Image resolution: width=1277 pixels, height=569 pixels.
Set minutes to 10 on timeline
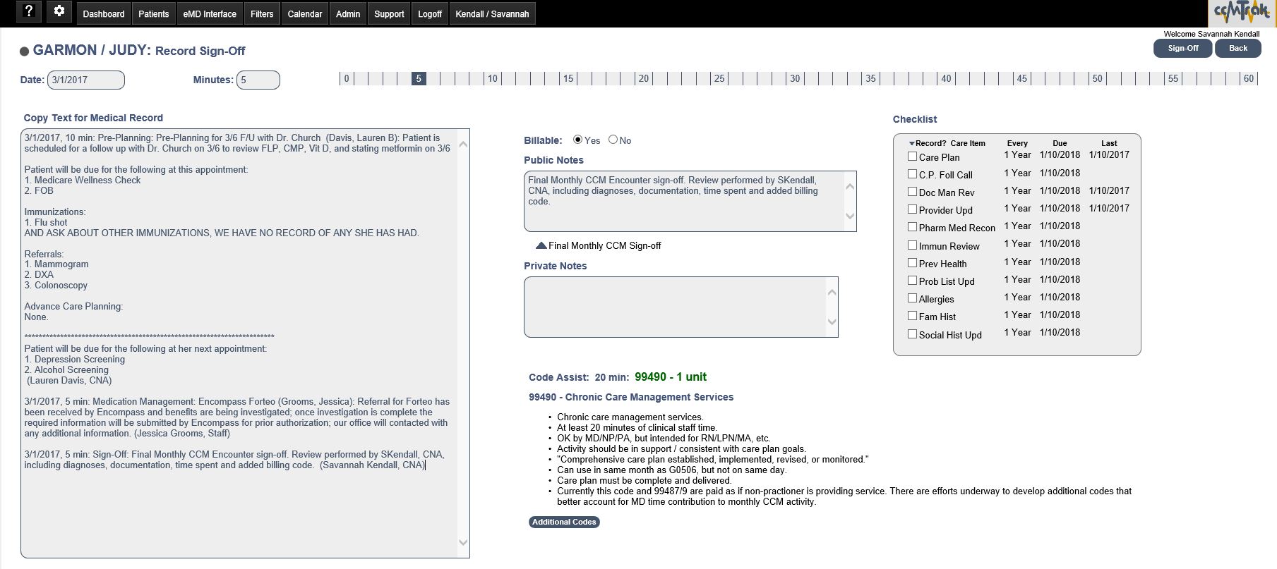[x=493, y=78]
